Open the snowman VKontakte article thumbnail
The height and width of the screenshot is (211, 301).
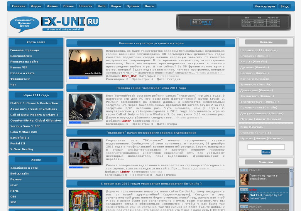[86, 152]
